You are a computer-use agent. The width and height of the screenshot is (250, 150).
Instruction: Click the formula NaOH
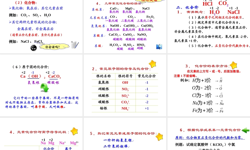click(x=114, y=26)
